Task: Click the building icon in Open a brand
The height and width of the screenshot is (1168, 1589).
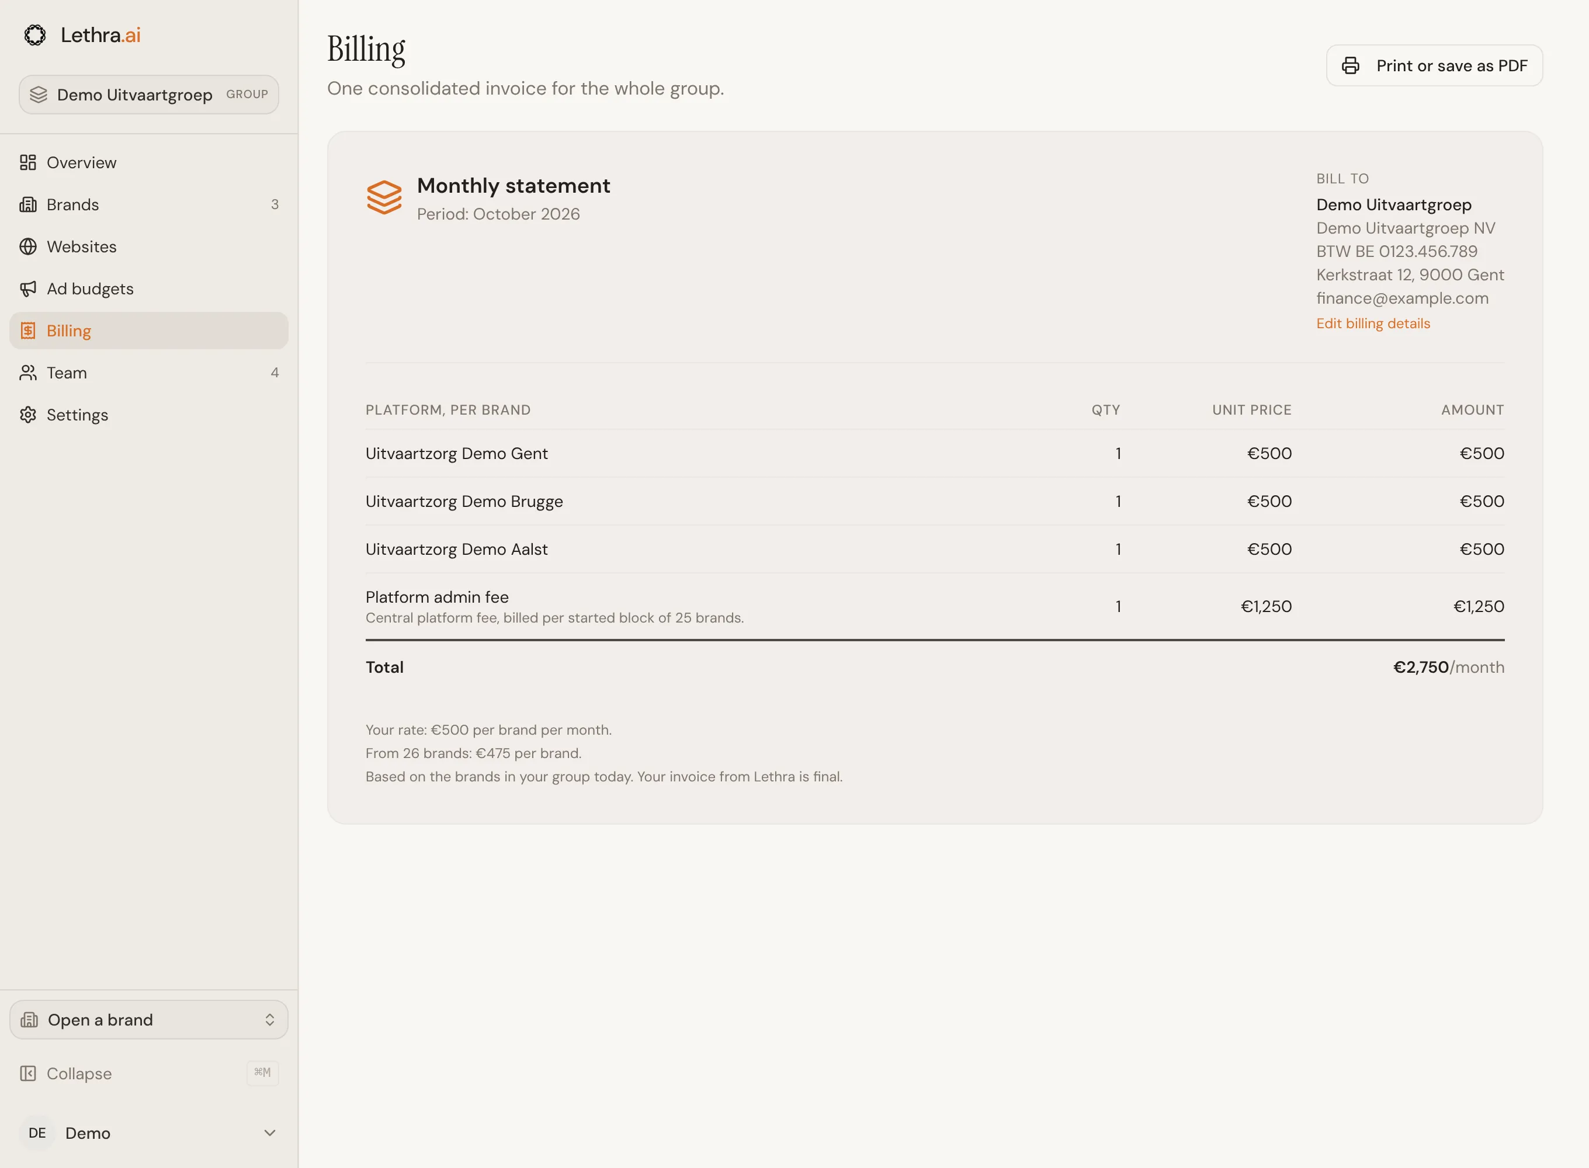Action: click(x=29, y=1020)
